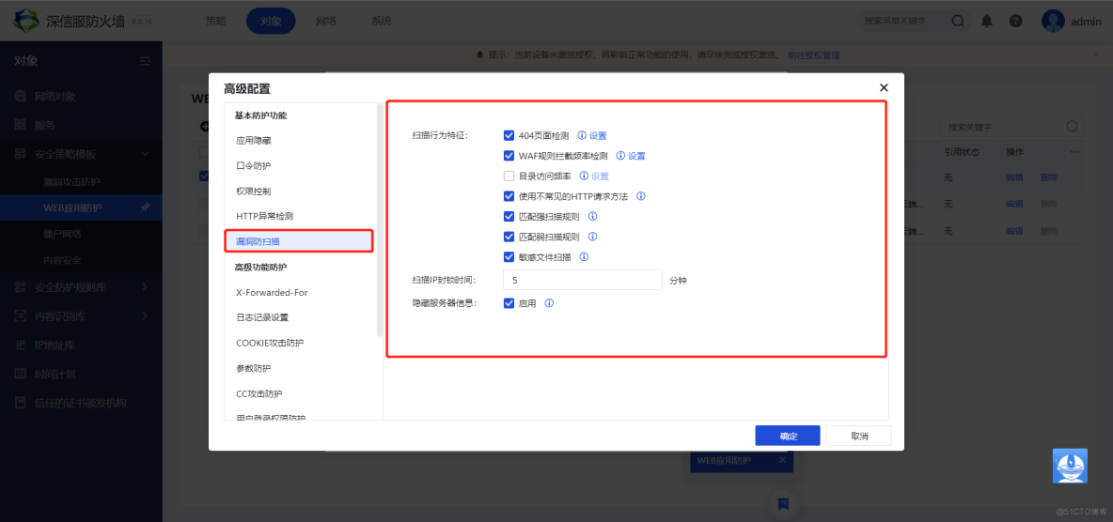Screen dimensions: 1113x522
Task: Uncheck the WAF规则拦截频率检测 checkbox
Action: click(509, 155)
